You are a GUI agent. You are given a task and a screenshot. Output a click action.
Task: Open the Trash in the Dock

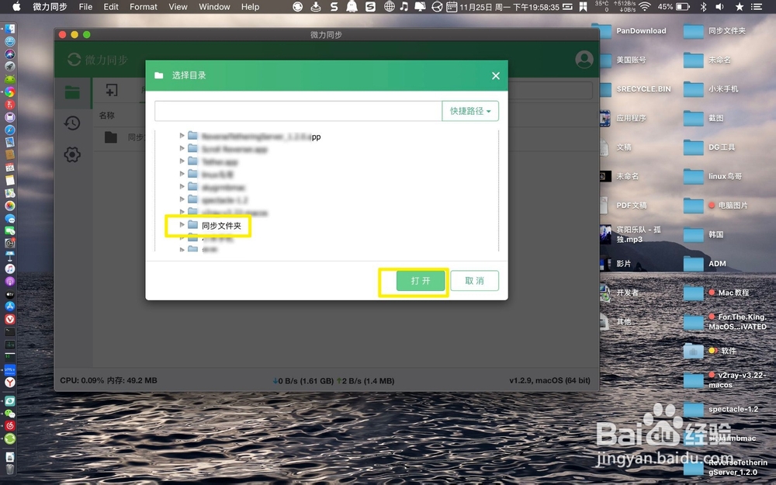[10, 469]
